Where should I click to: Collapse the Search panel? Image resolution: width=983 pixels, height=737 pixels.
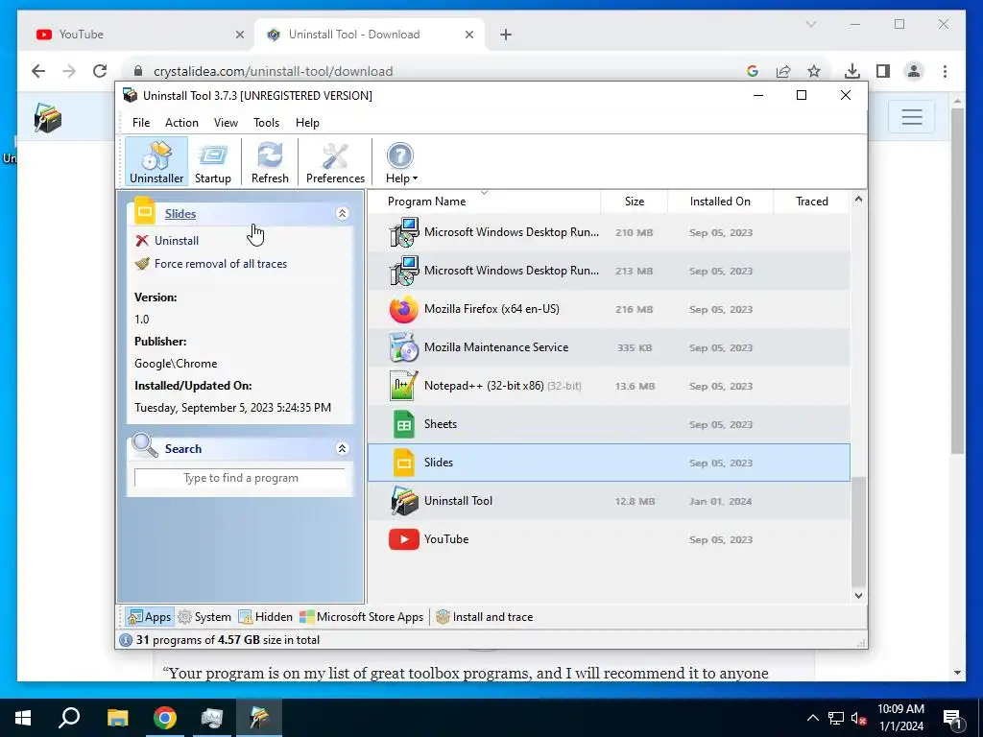click(x=343, y=449)
